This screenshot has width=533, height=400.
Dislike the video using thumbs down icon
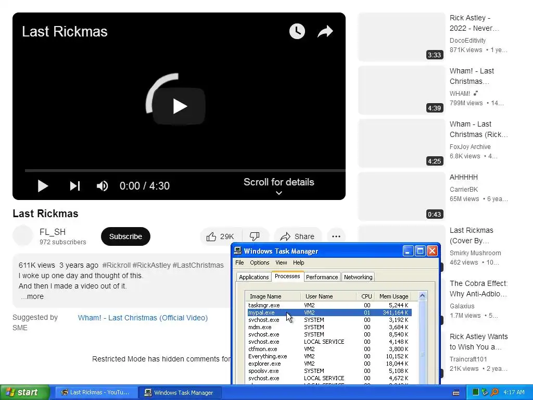[255, 236]
